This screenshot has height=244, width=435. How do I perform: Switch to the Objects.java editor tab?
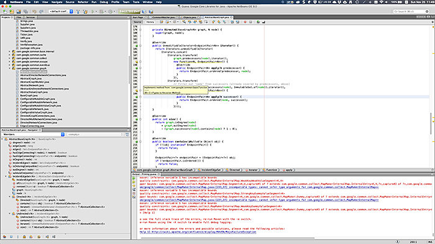tap(190, 17)
